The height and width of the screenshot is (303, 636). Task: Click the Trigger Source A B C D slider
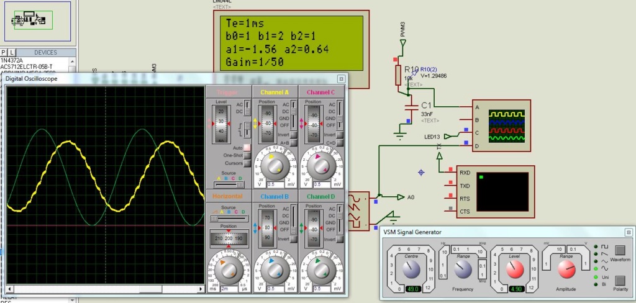point(229,184)
